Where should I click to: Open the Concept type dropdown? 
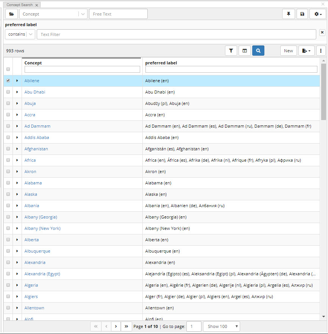coord(53,14)
